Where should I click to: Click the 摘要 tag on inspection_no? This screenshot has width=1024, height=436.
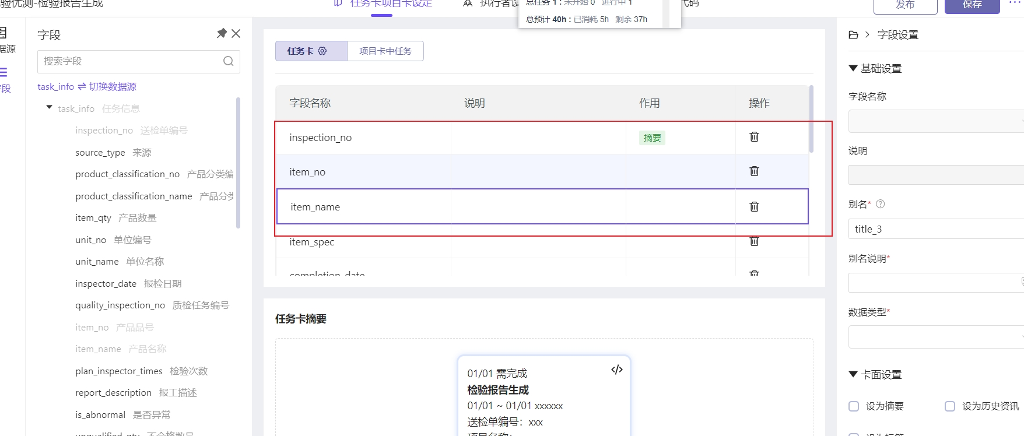click(x=652, y=138)
